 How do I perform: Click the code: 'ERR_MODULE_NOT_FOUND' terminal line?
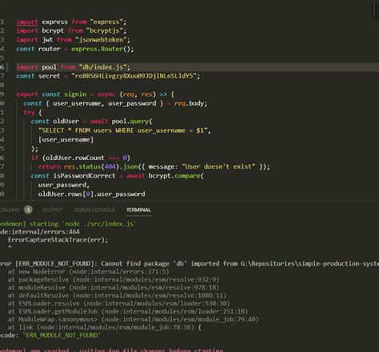pyautogui.click(x=50, y=335)
